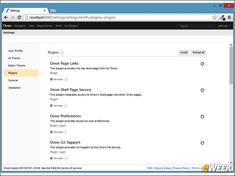Open the Privacy Policy footer link
The image size is (235, 176).
[181, 168]
